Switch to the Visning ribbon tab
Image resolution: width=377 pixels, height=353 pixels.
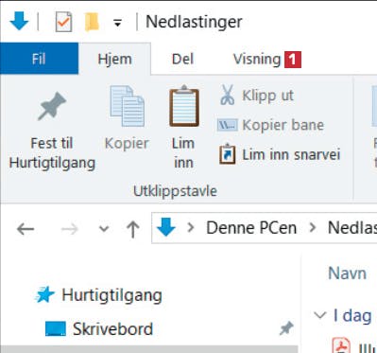pos(257,59)
